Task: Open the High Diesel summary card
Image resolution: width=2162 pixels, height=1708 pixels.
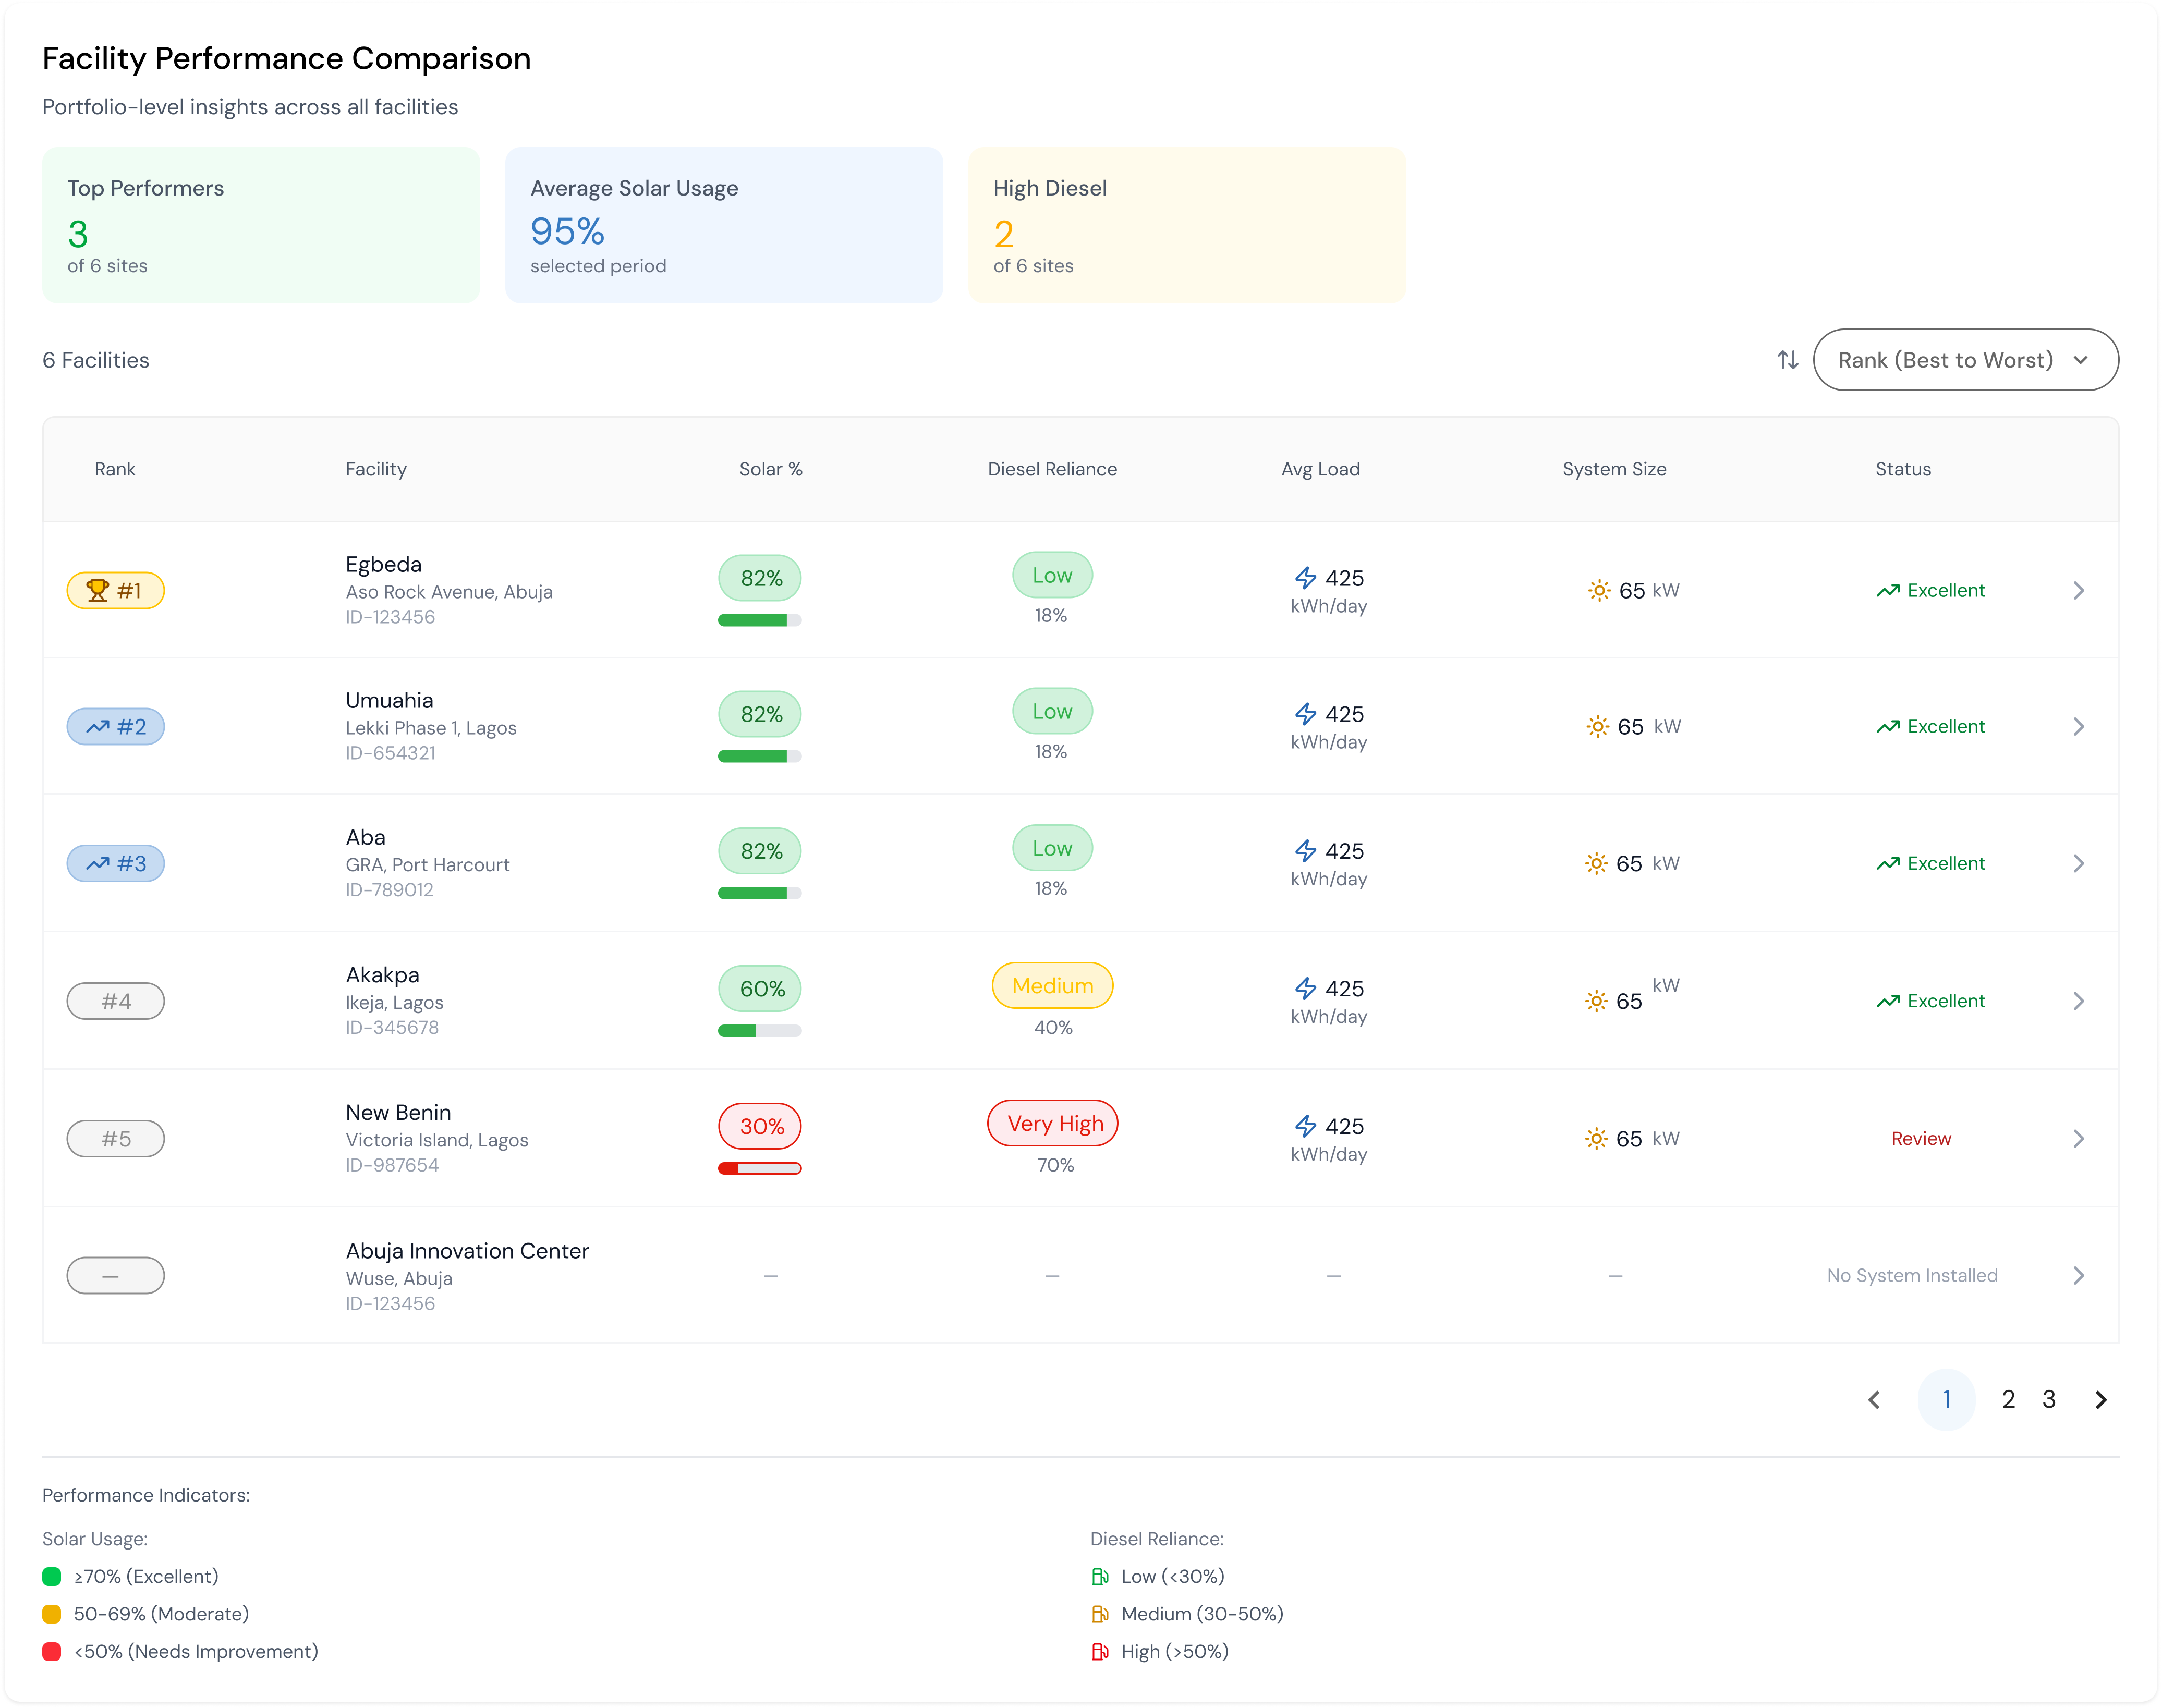Action: coord(1187,225)
